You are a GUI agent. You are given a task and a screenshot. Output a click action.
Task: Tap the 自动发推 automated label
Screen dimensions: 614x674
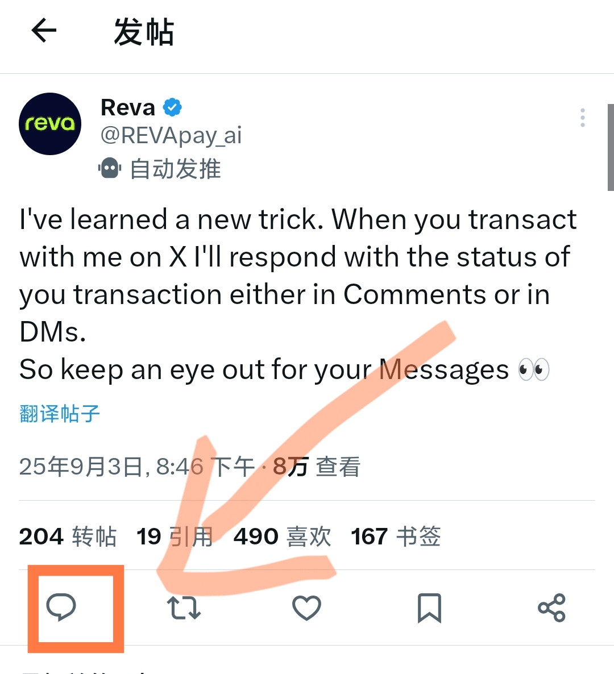pos(176,168)
